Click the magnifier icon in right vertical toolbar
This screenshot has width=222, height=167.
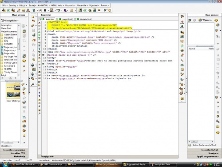182,60
